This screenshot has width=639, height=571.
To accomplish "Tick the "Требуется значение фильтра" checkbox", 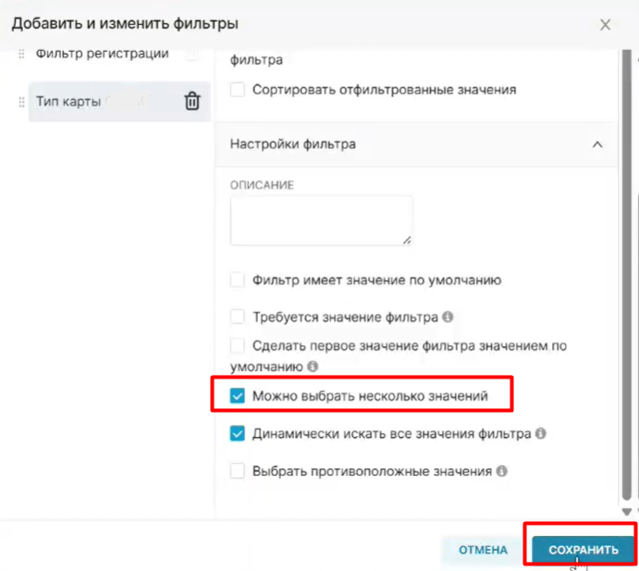I will [x=238, y=317].
